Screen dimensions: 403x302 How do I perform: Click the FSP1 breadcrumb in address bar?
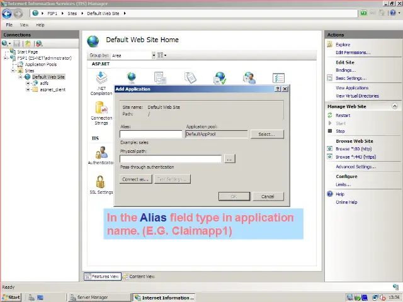point(52,13)
